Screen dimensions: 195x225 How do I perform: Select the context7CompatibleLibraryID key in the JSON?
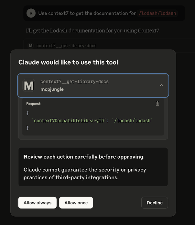pos(69,120)
